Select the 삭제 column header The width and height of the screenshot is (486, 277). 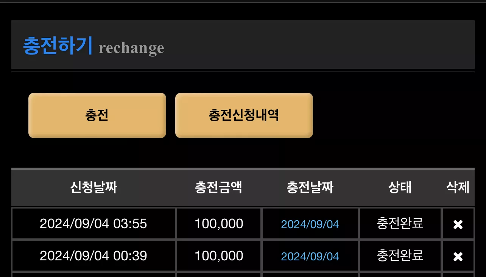coord(458,188)
